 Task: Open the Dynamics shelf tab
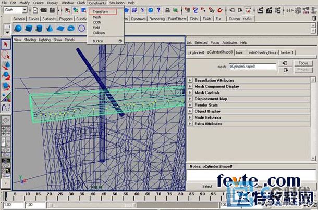138,19
